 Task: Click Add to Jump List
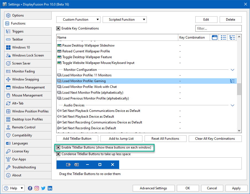point(121,139)
